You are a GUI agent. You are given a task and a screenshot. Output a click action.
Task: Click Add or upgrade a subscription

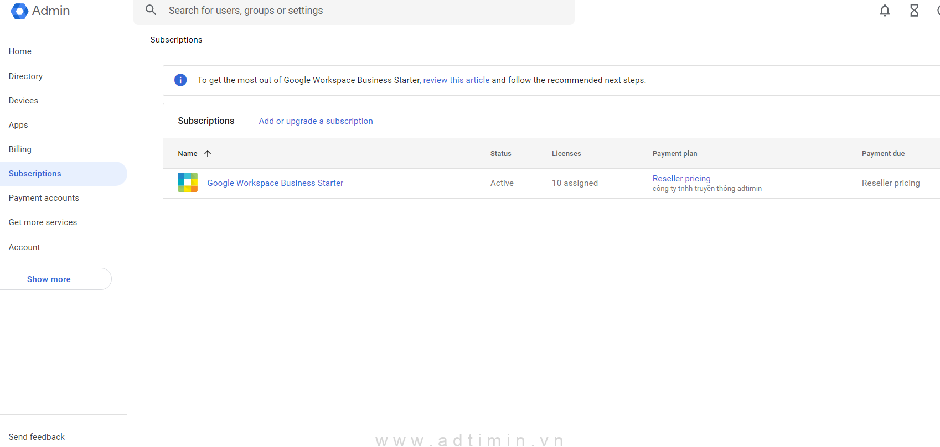click(316, 121)
